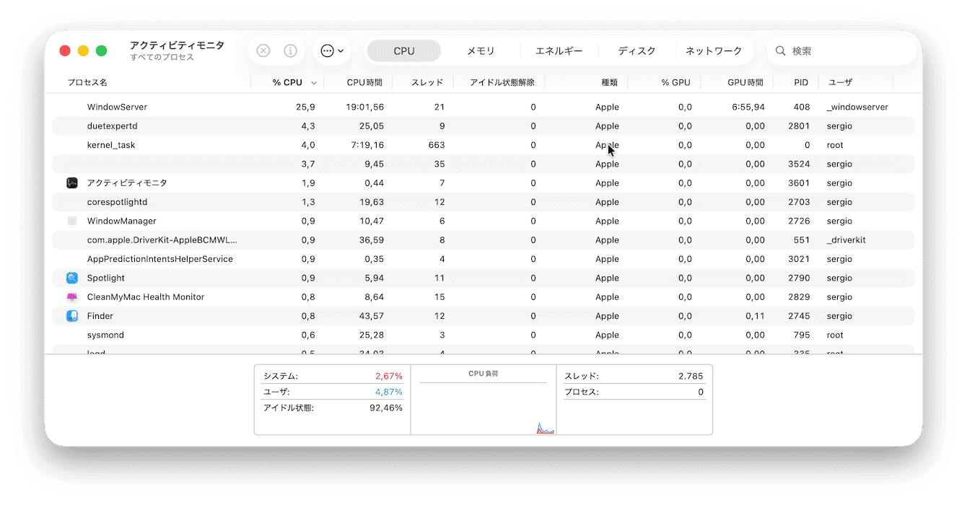Screen dimensions: 967x505
Task: Click the WindowManager row icon
Action: point(72,221)
